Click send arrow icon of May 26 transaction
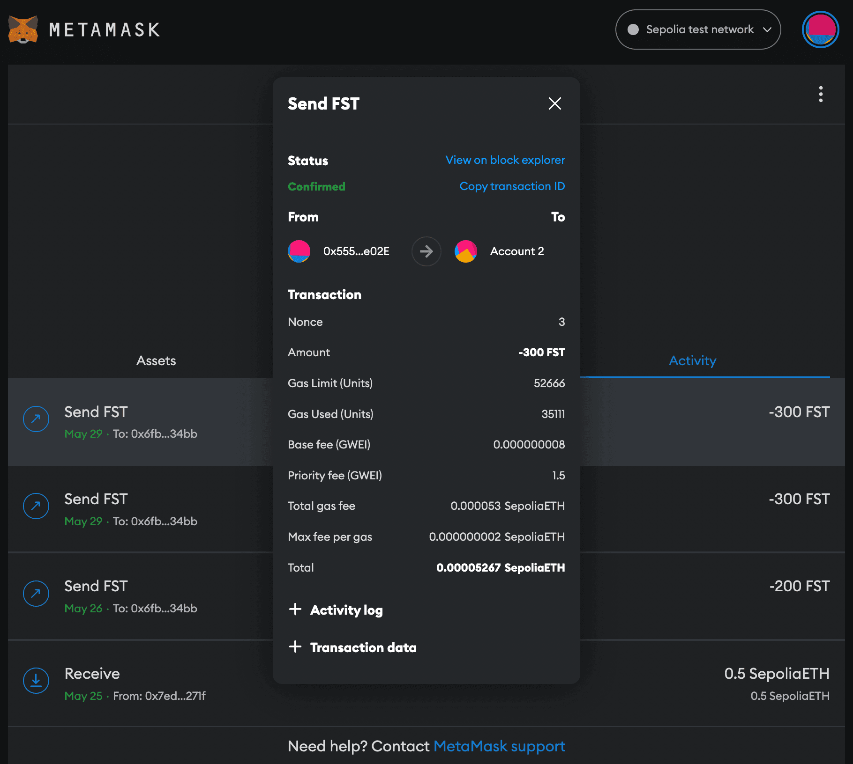 (36, 594)
